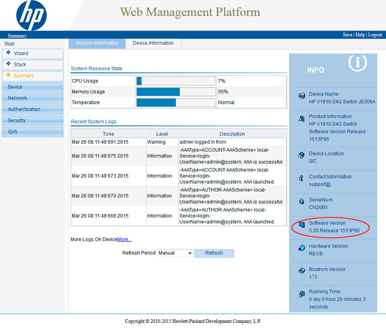This screenshot has height=328, width=386.
Task: Click the Normal temperature value
Action: [226, 103]
